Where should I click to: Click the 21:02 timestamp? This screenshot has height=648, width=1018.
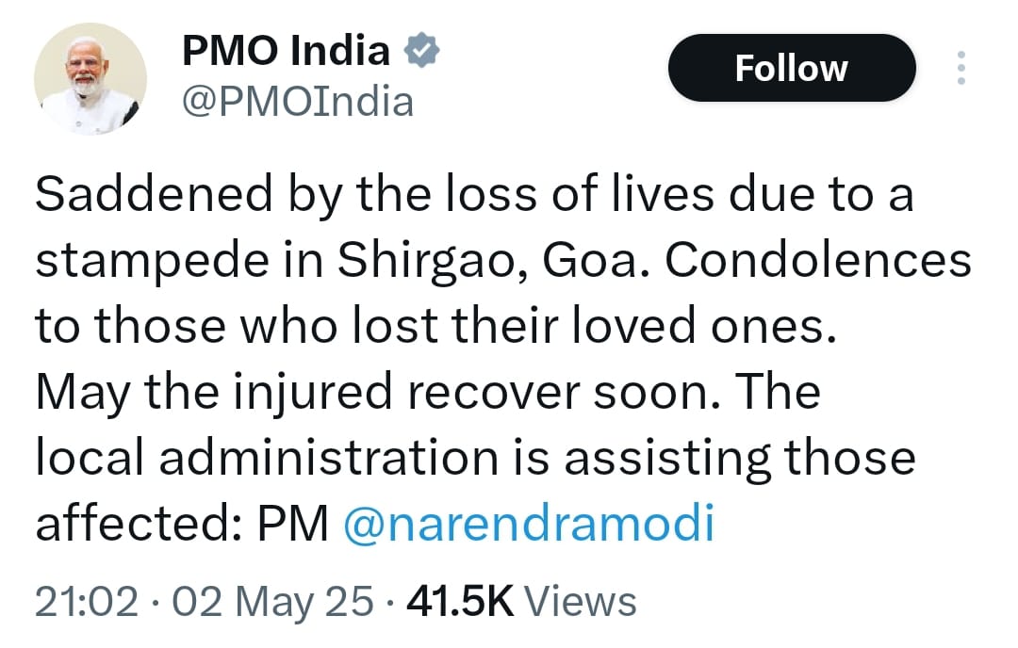point(87,601)
